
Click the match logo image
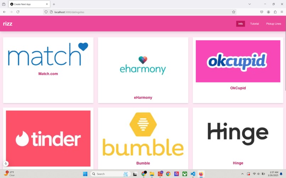(x=48, y=54)
